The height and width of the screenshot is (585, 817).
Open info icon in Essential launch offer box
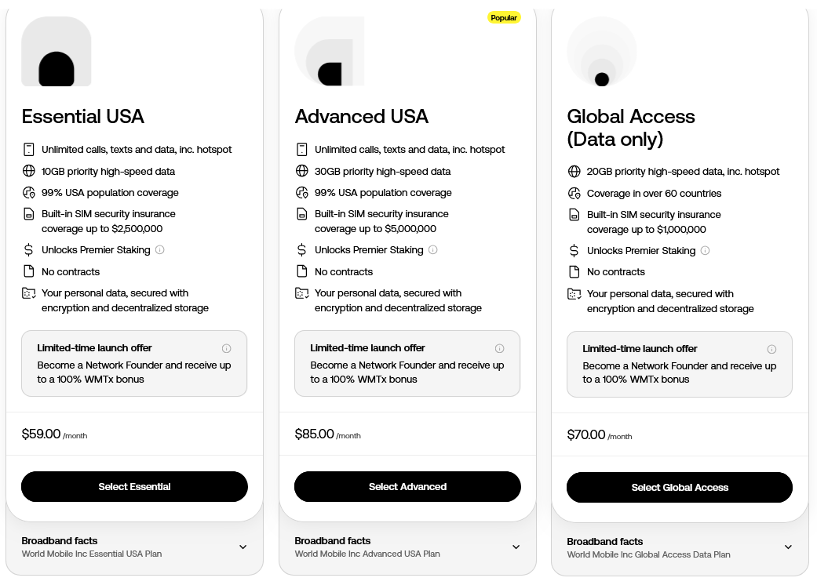pyautogui.click(x=227, y=348)
